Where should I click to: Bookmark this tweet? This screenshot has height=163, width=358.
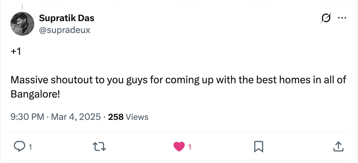(258, 146)
